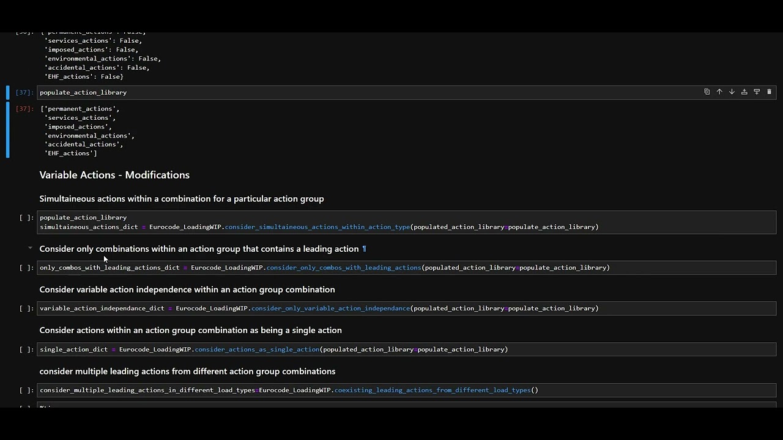Move cell 37 up
783x440 pixels.
[x=719, y=92]
